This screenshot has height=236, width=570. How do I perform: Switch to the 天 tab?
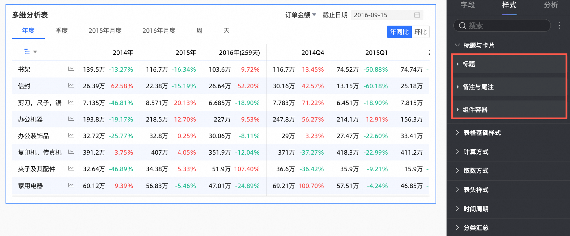(227, 31)
